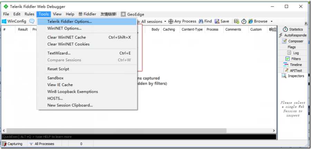Open the Rules menu
This screenshot has width=311, height=149.
[29, 14]
